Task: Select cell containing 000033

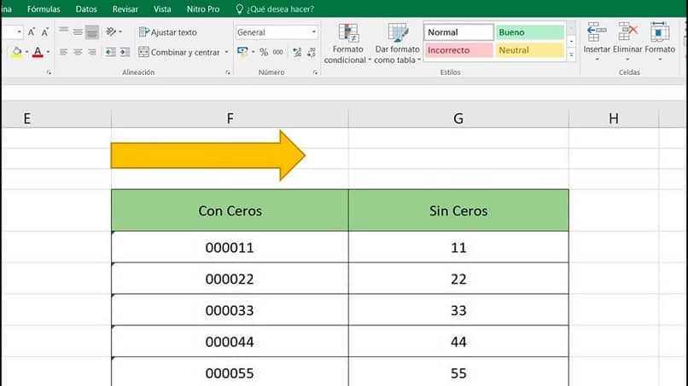Action: [230, 310]
